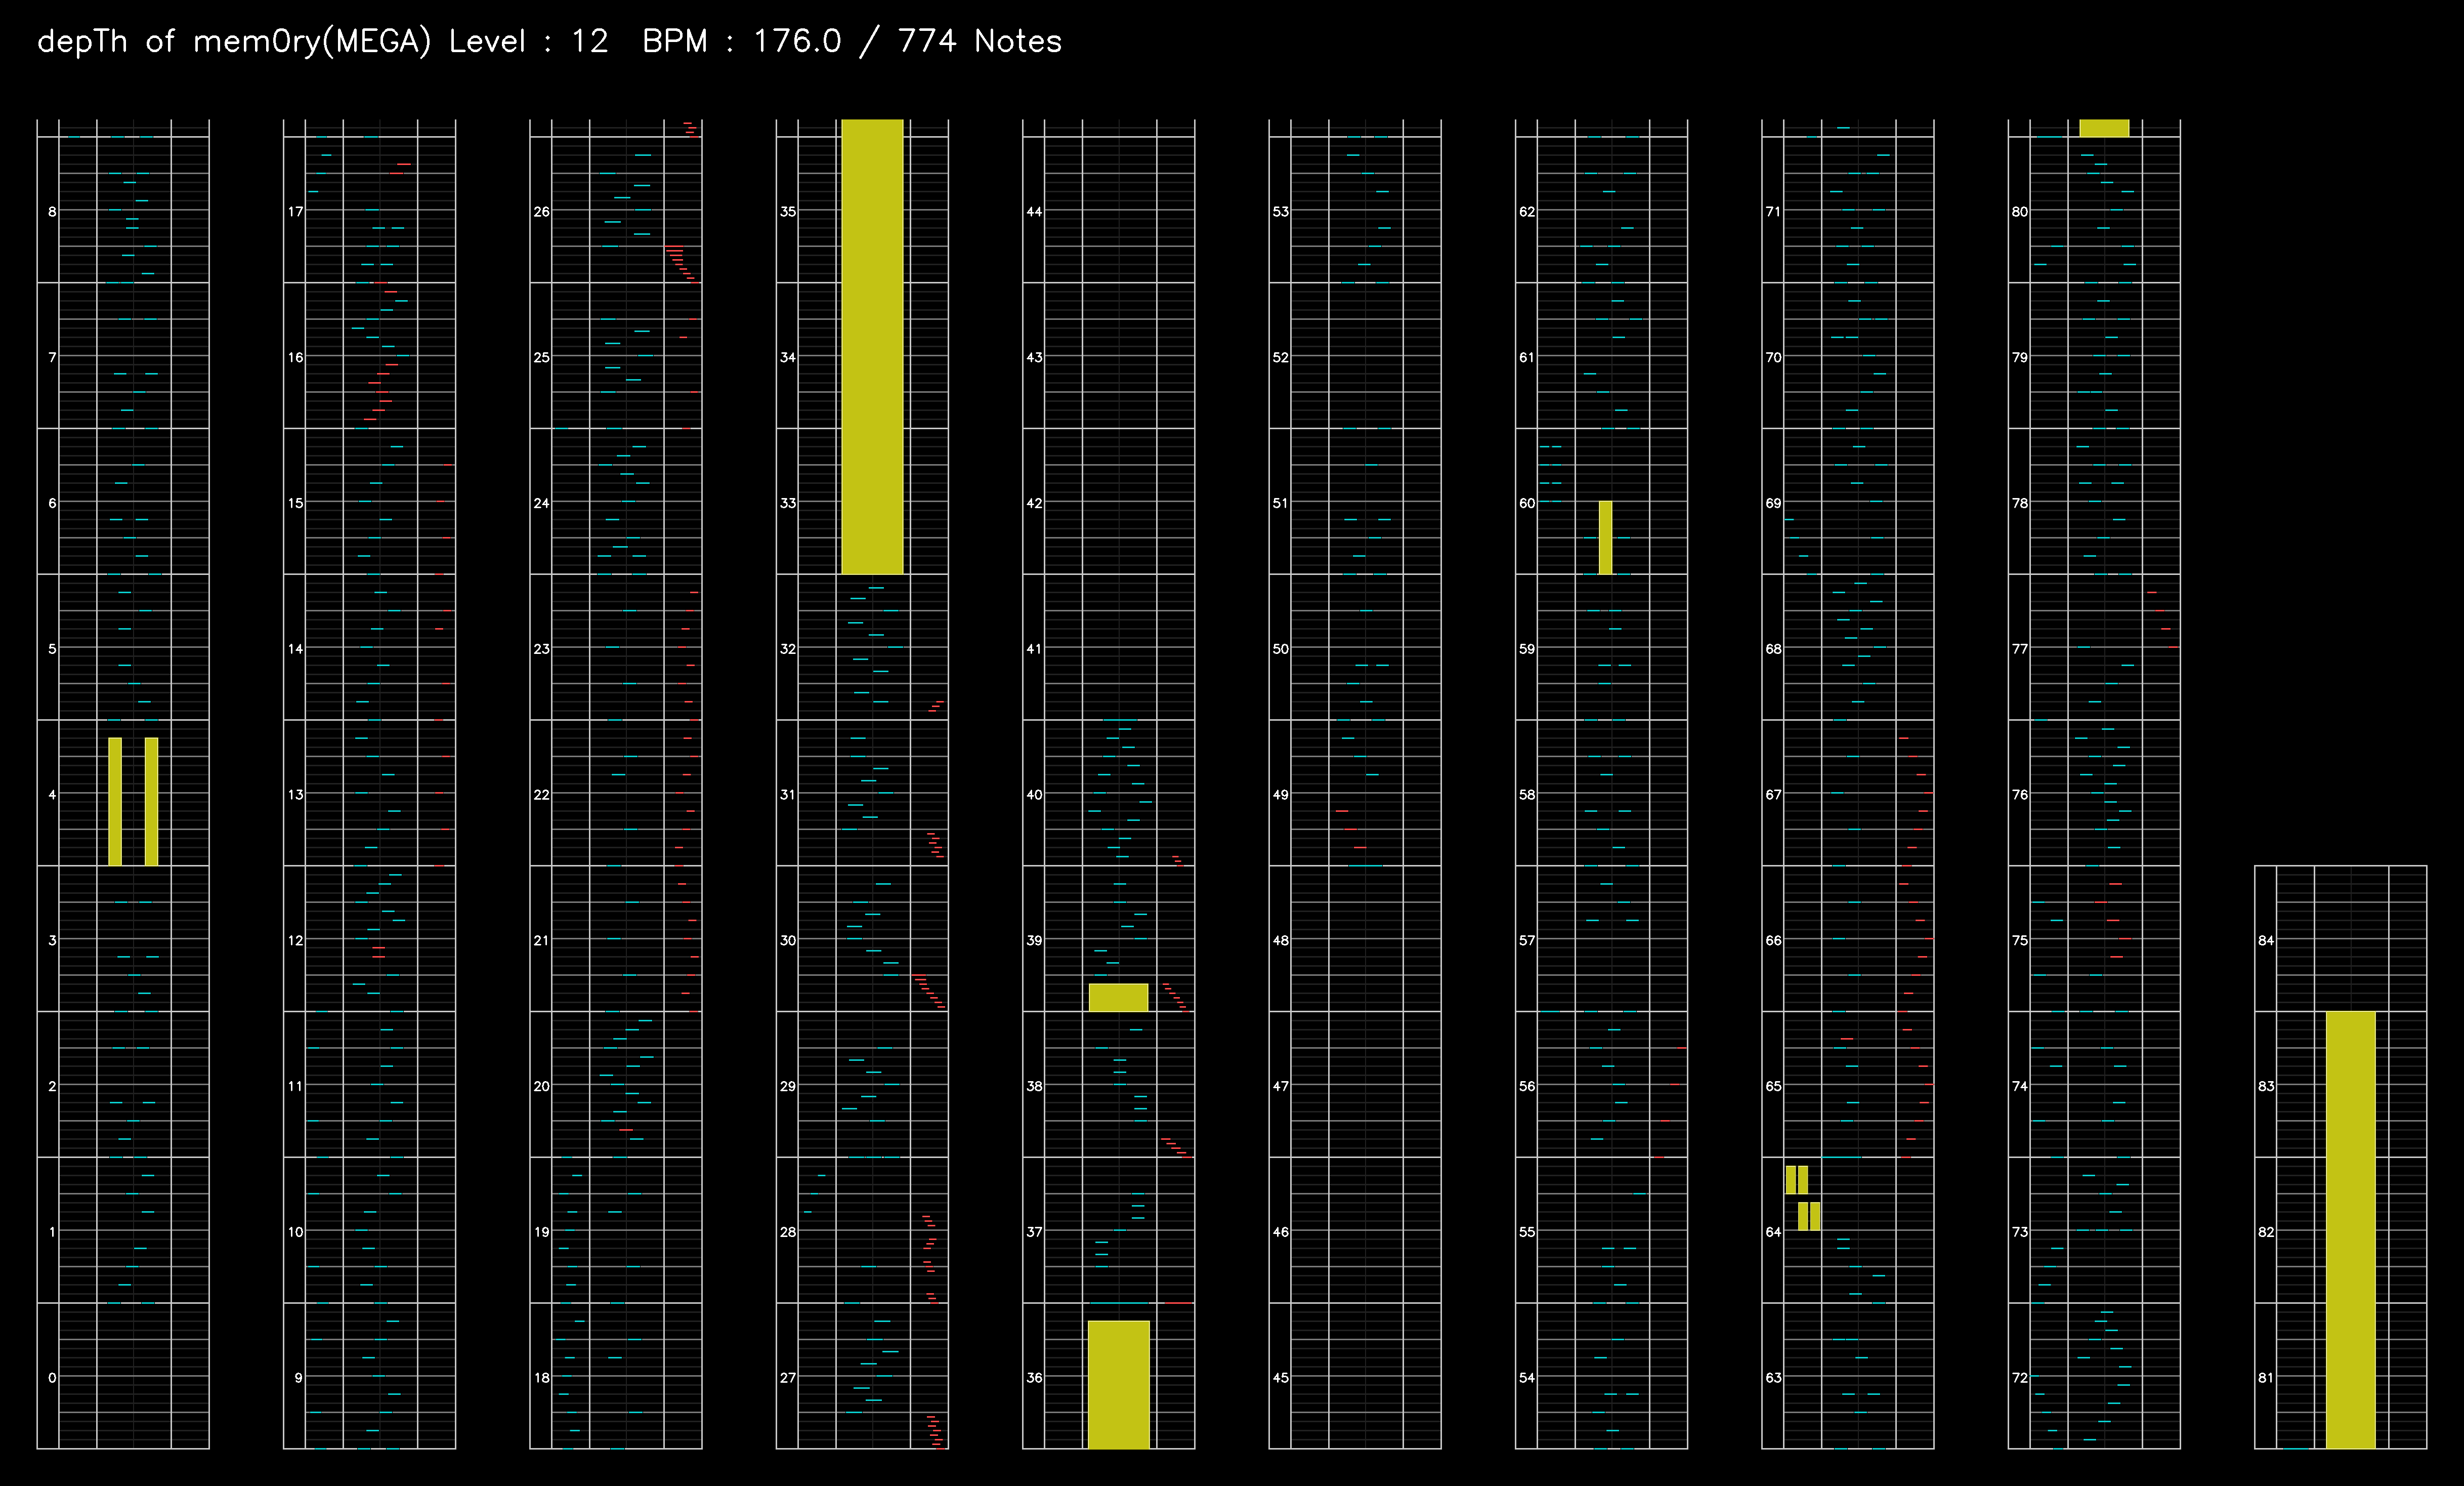
Task: Click measure number 47 label
Action: pos(1280,1087)
